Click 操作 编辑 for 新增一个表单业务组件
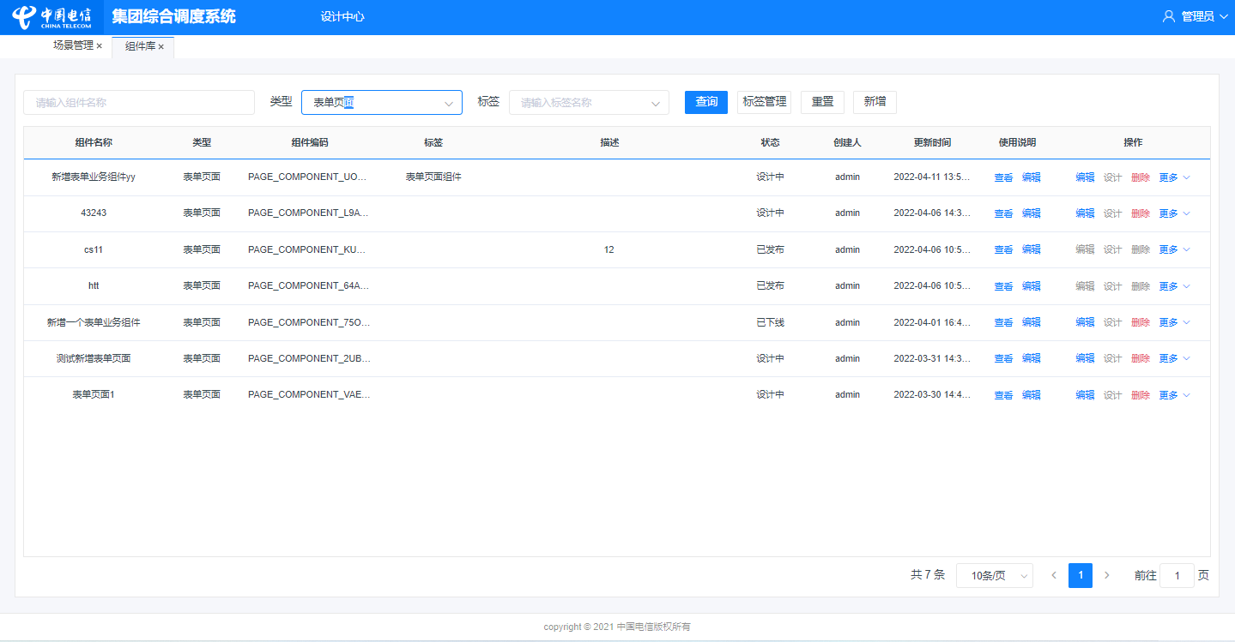 (1085, 322)
